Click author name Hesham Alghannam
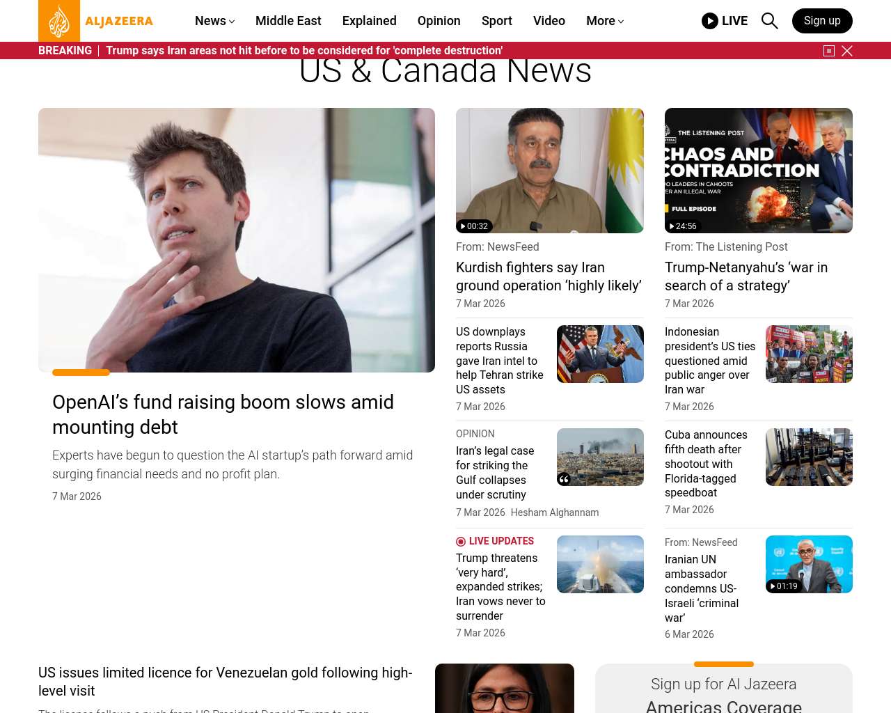 pyautogui.click(x=554, y=512)
